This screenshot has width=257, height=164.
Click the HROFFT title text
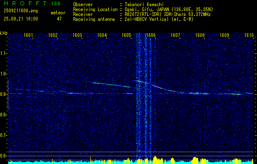tap(25, 3)
